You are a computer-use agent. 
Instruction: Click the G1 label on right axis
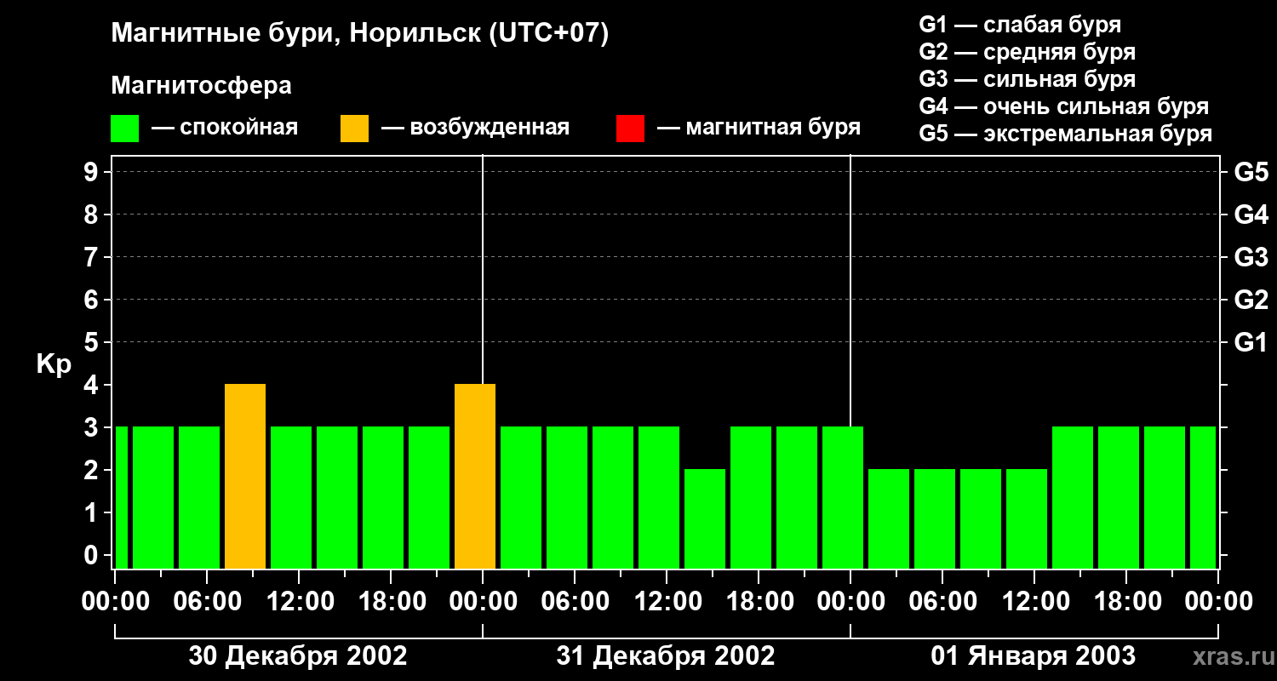point(1251,342)
